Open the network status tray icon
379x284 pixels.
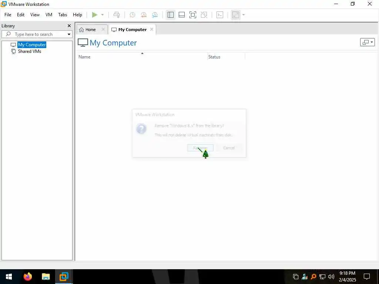(322, 277)
